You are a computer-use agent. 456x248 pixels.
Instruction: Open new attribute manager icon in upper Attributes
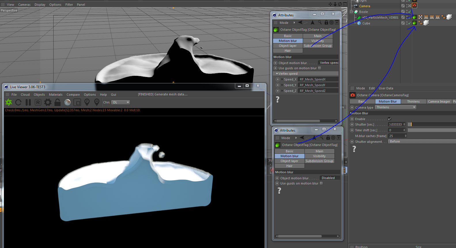coord(337,22)
